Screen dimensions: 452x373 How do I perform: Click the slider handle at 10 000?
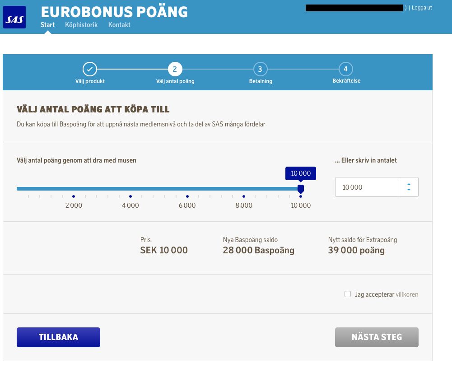point(301,189)
